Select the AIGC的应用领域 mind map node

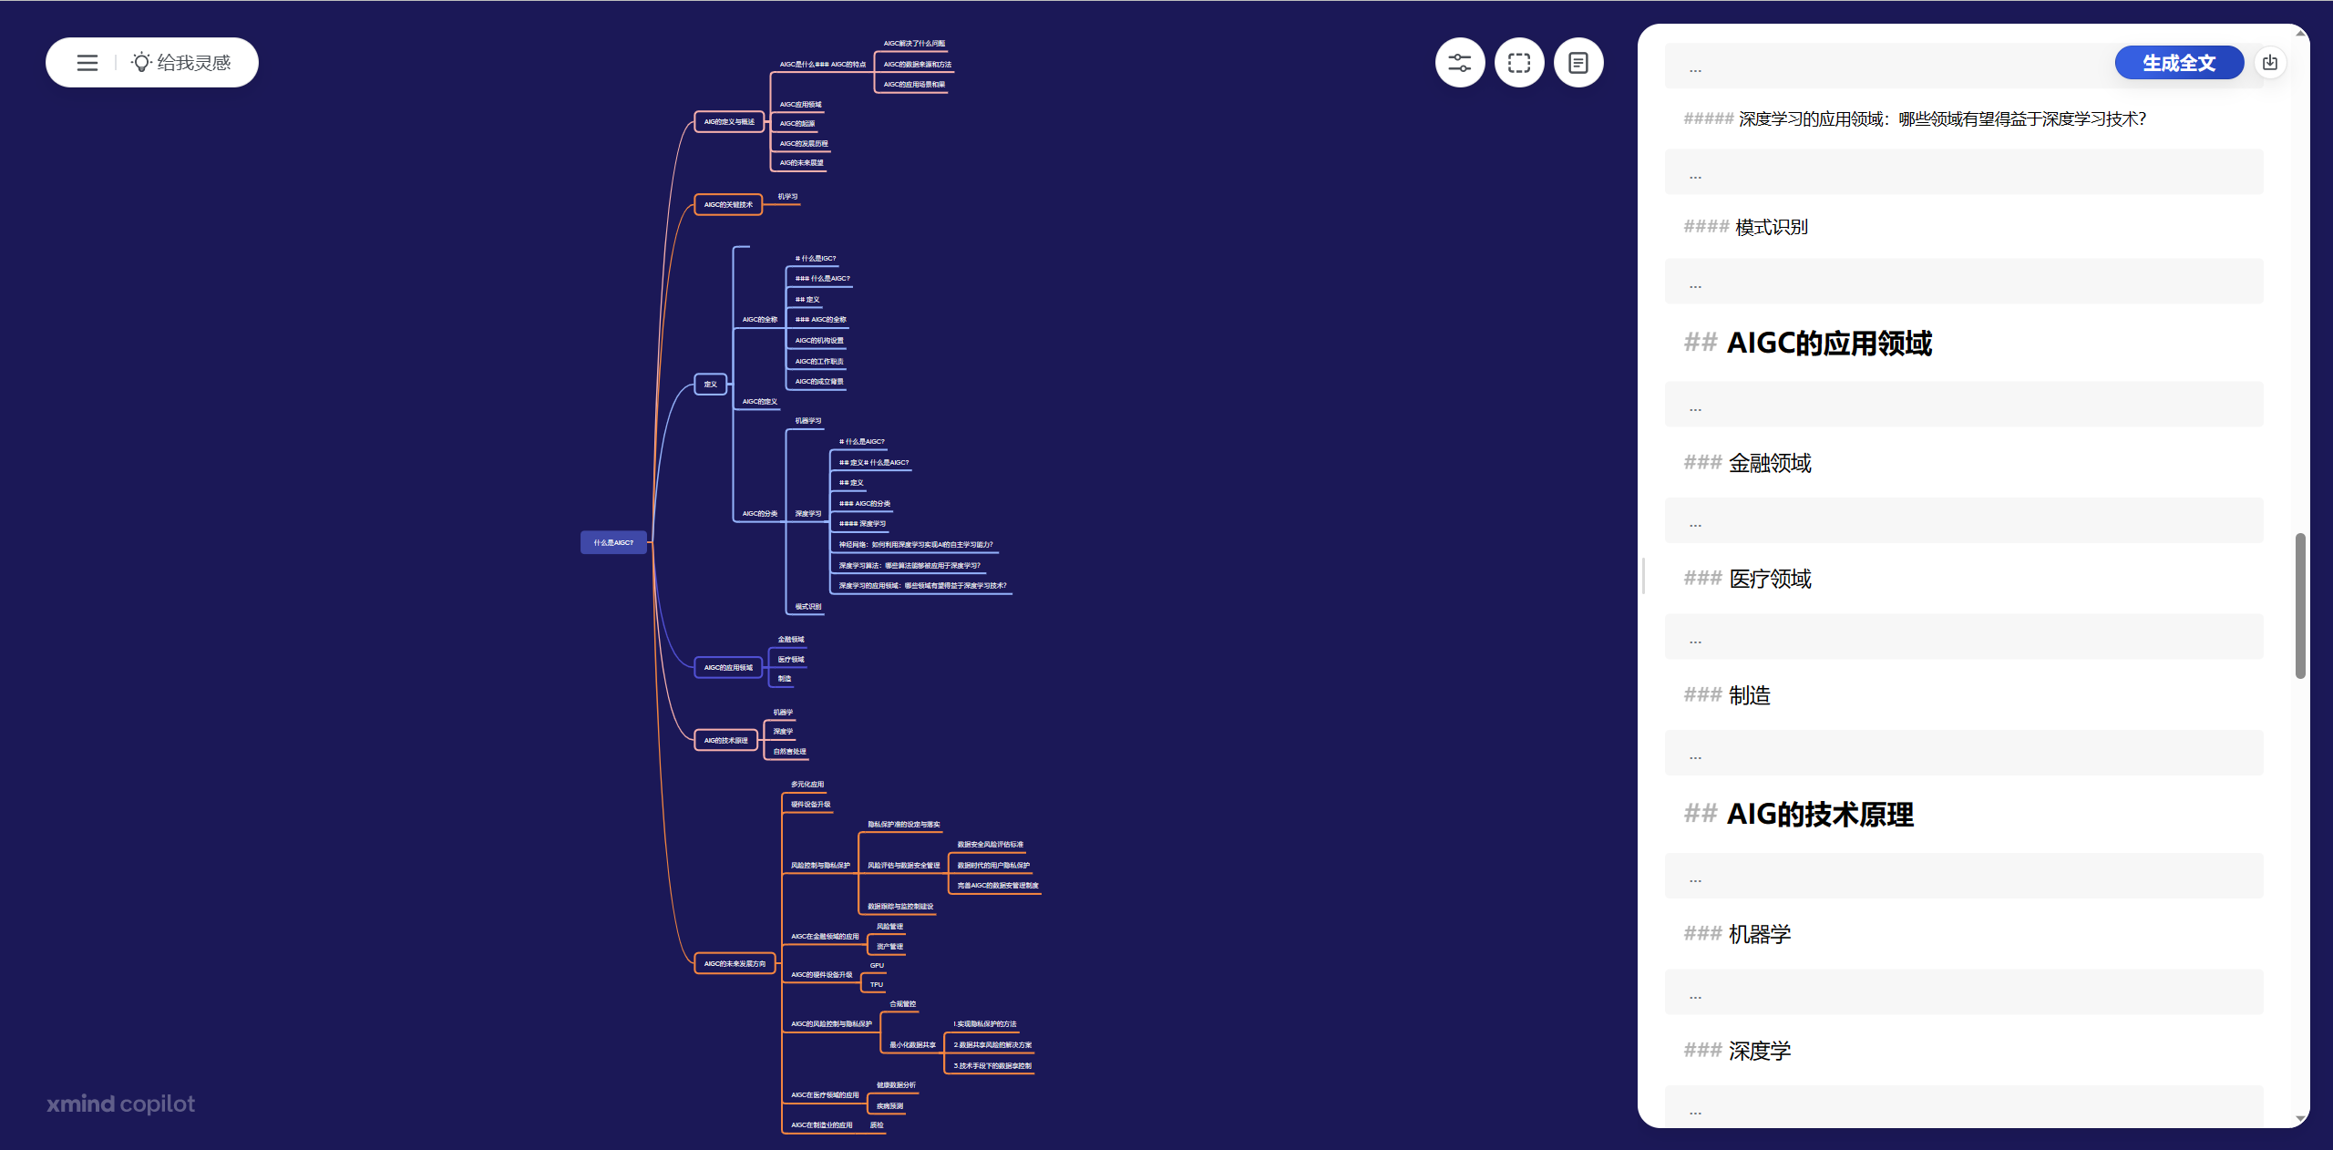pyautogui.click(x=728, y=668)
